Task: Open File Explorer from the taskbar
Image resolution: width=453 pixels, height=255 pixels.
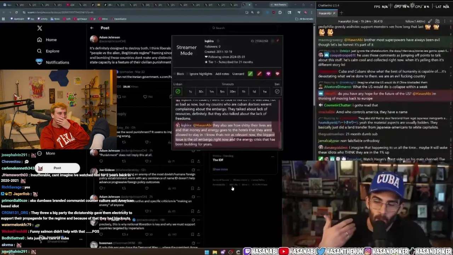Action: [214, 252]
